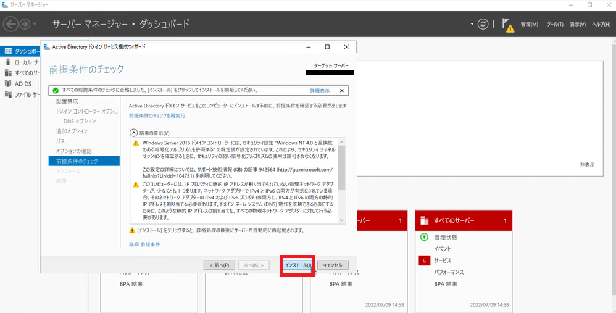Click results list scrollbar down arrow

[x=341, y=220]
